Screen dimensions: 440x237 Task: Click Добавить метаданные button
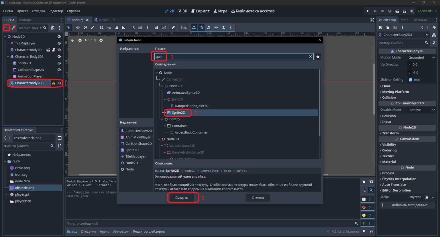click(407, 205)
